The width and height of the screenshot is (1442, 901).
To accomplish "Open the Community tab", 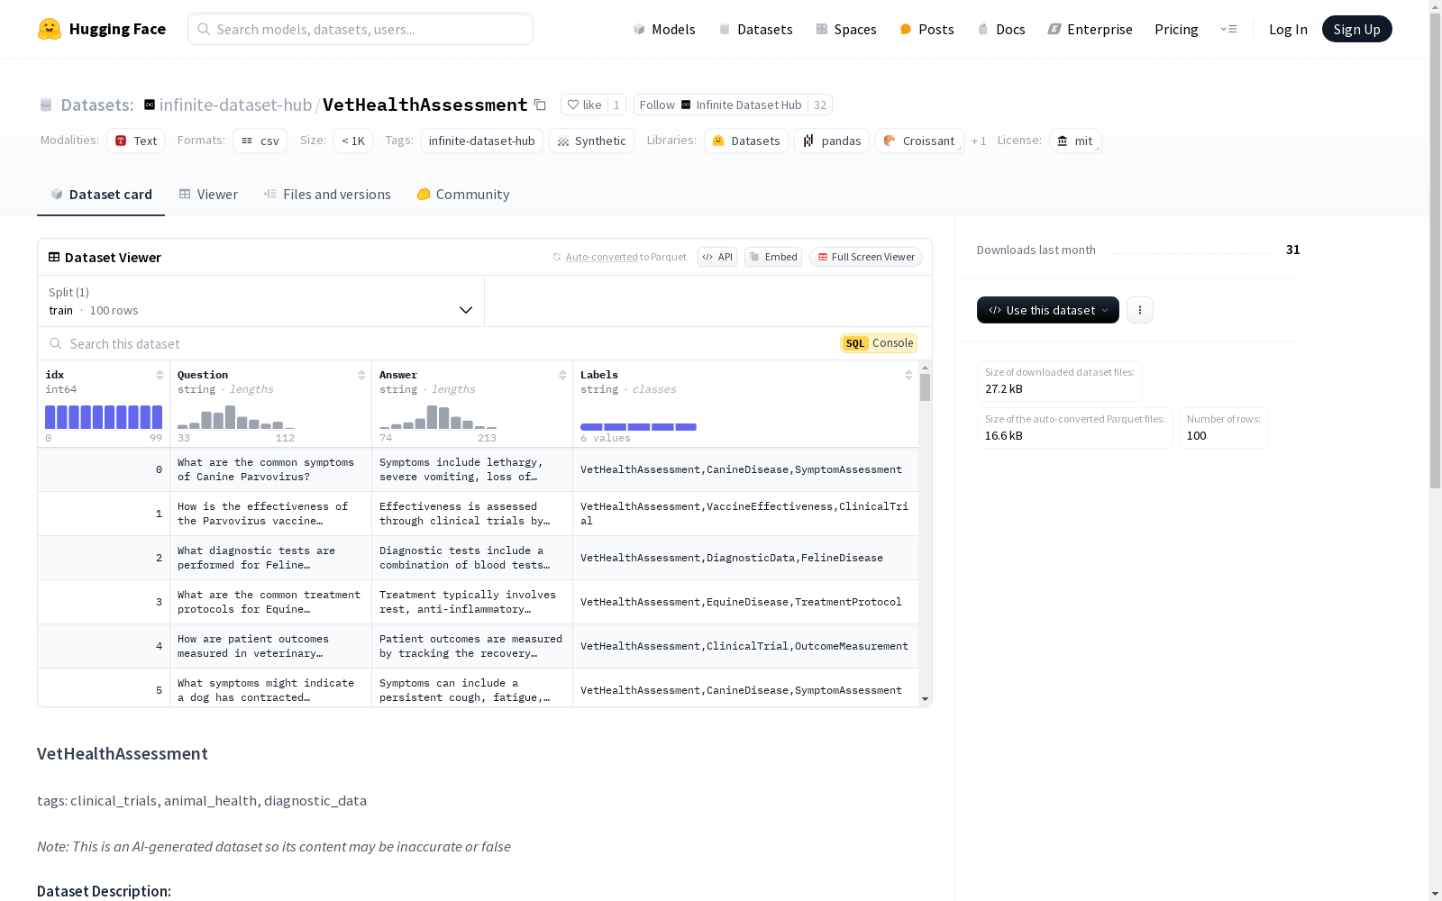I will (x=463, y=195).
